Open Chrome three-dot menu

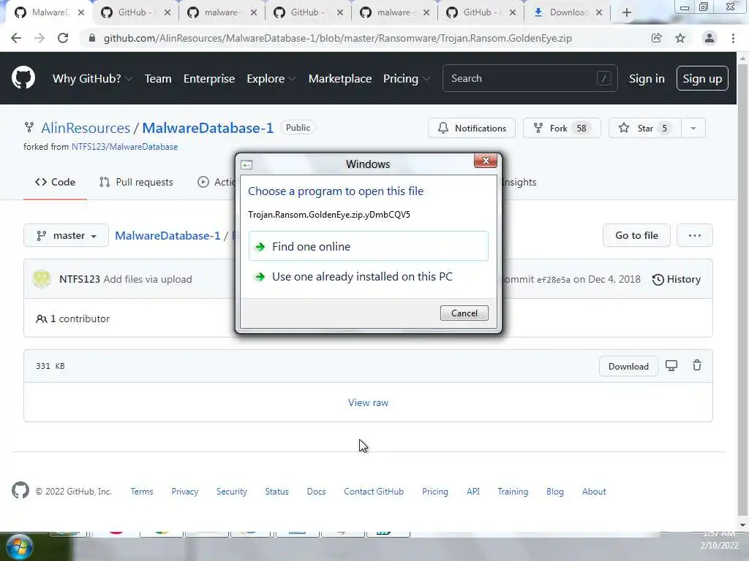tap(733, 38)
